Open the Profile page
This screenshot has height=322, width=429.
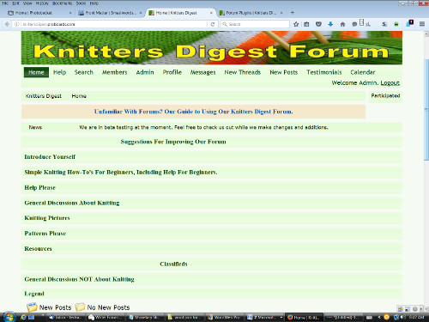coord(172,72)
